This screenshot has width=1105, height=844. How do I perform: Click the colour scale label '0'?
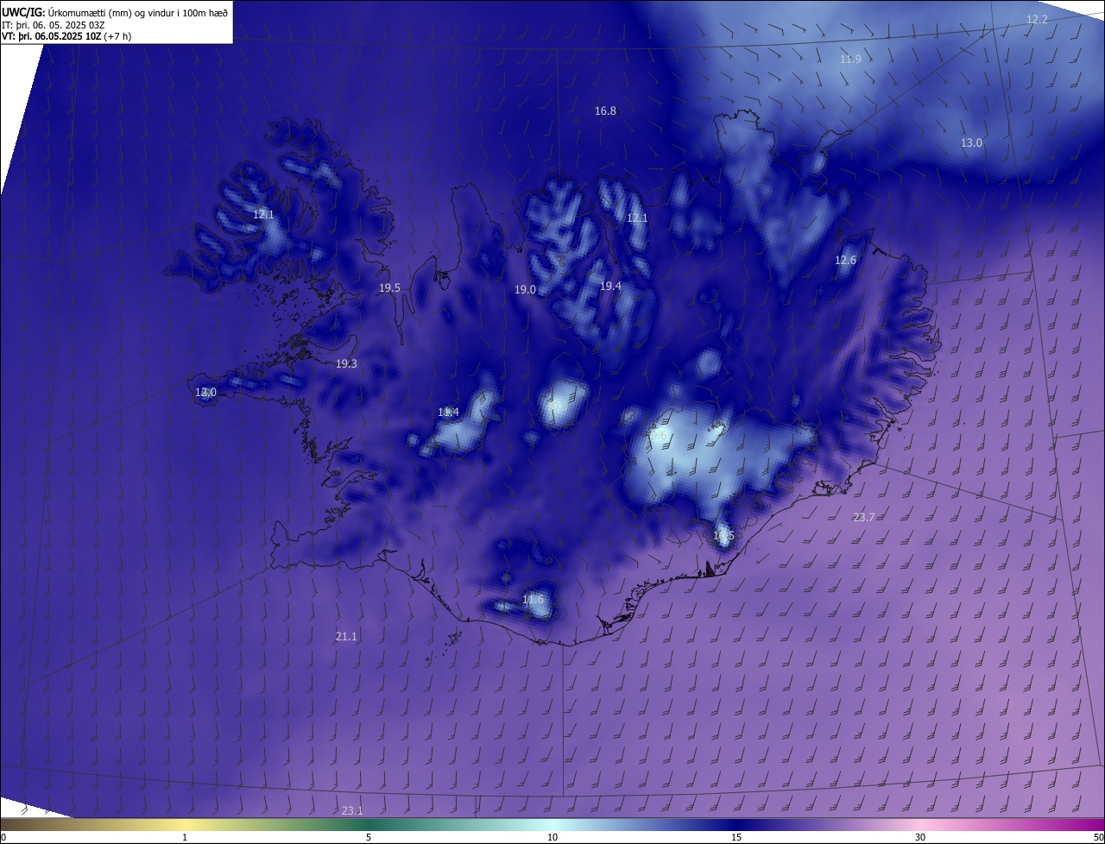click(x=3, y=837)
